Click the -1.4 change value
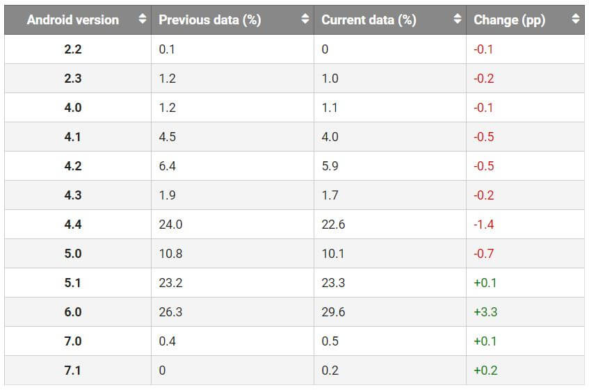589x390 pixels. tap(483, 225)
